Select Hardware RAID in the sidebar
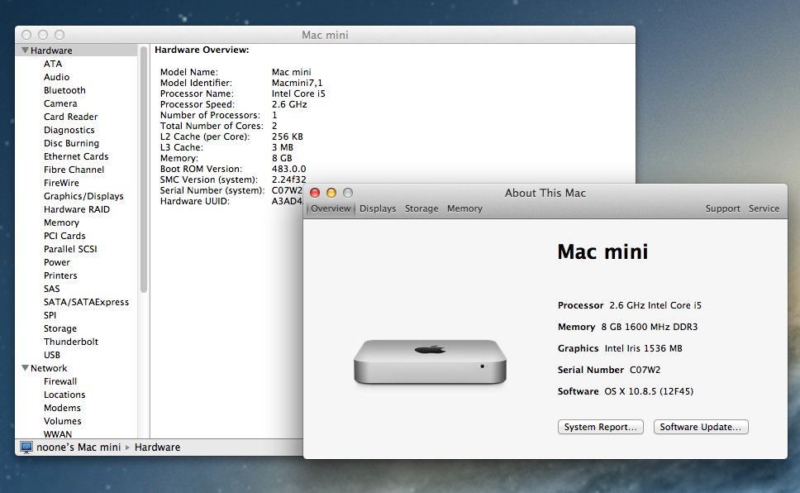800x493 pixels. point(77,210)
